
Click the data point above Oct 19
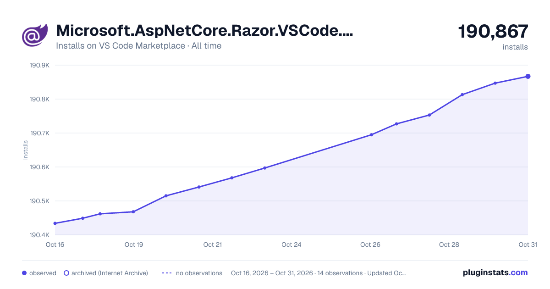click(133, 212)
